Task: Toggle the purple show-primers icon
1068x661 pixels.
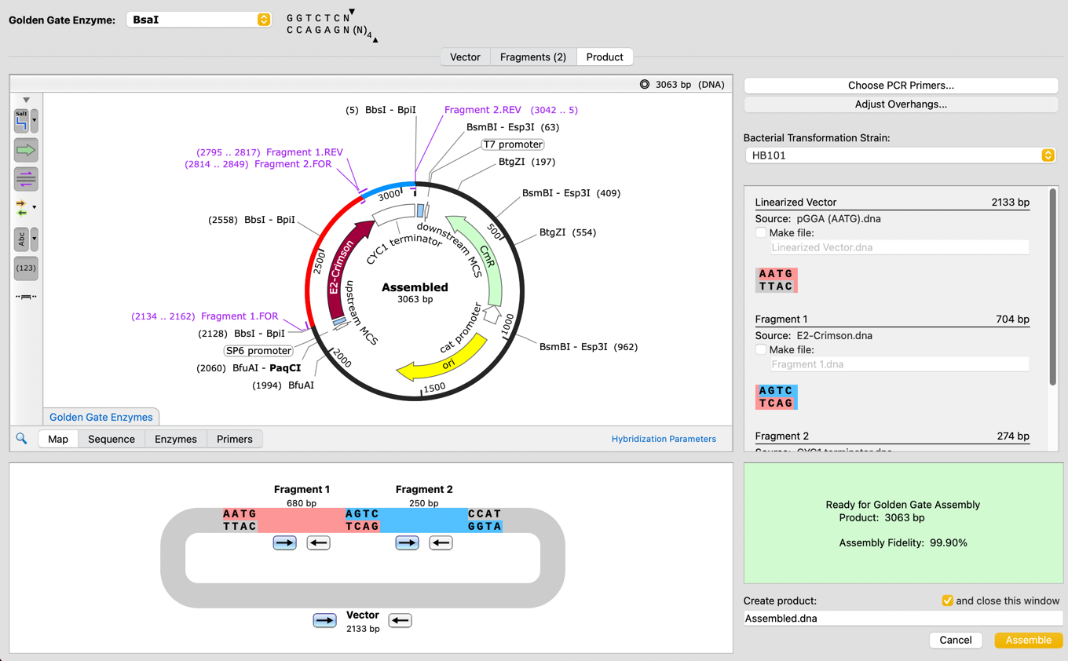Action: pyautogui.click(x=26, y=179)
